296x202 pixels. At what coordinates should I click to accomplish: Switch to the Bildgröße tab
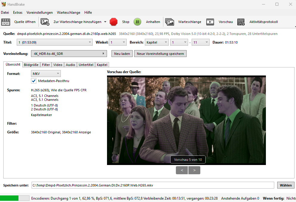tap(31, 65)
